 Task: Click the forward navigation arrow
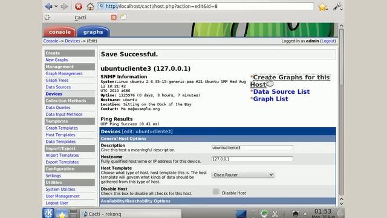pos(64,6)
